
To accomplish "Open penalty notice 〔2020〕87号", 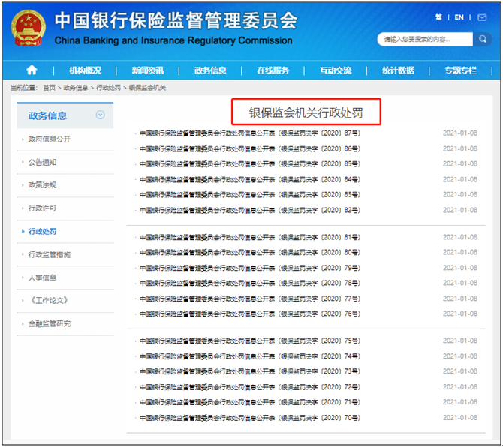I will click(250, 133).
